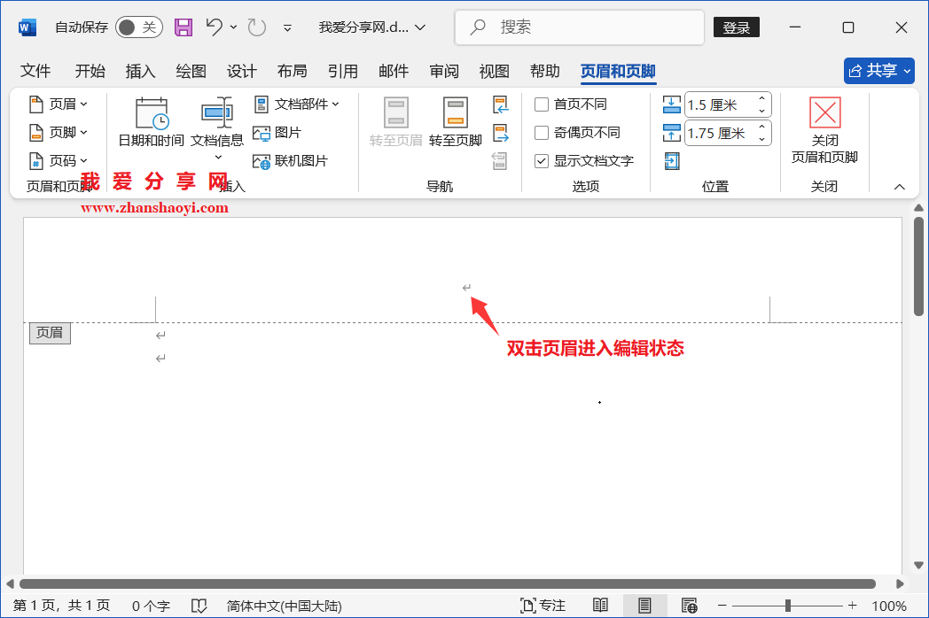Click the horizontal scrollbar right arrow
This screenshot has height=618, width=929.
[900, 583]
